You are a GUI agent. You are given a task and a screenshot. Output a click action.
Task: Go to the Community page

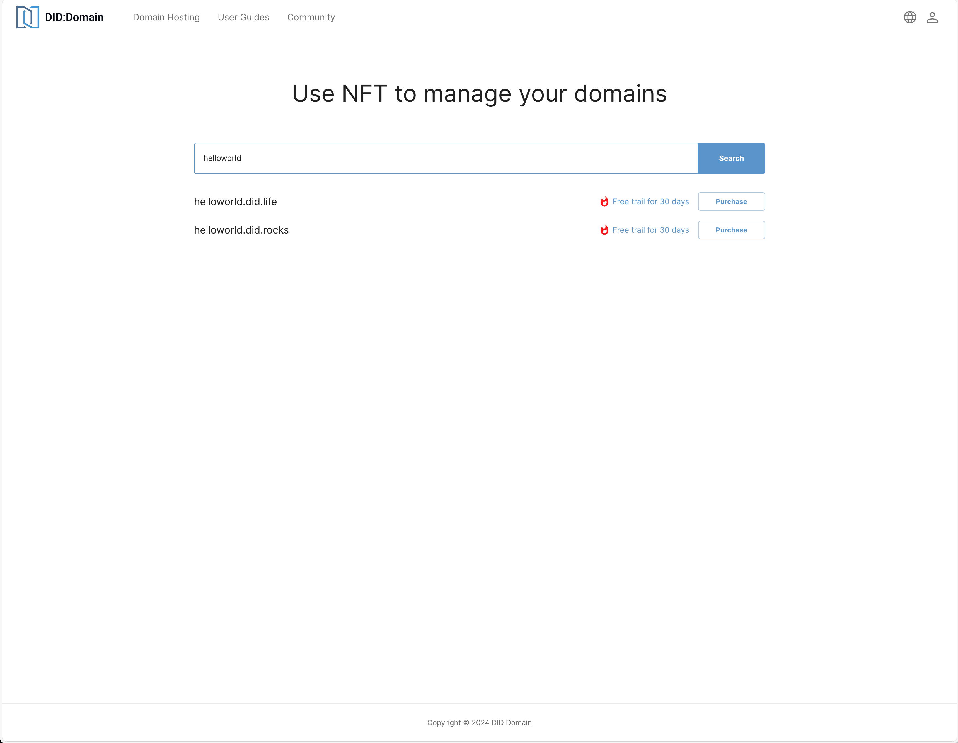311,17
